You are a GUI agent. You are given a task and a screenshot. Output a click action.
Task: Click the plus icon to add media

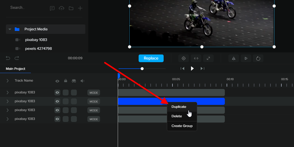click(80, 8)
